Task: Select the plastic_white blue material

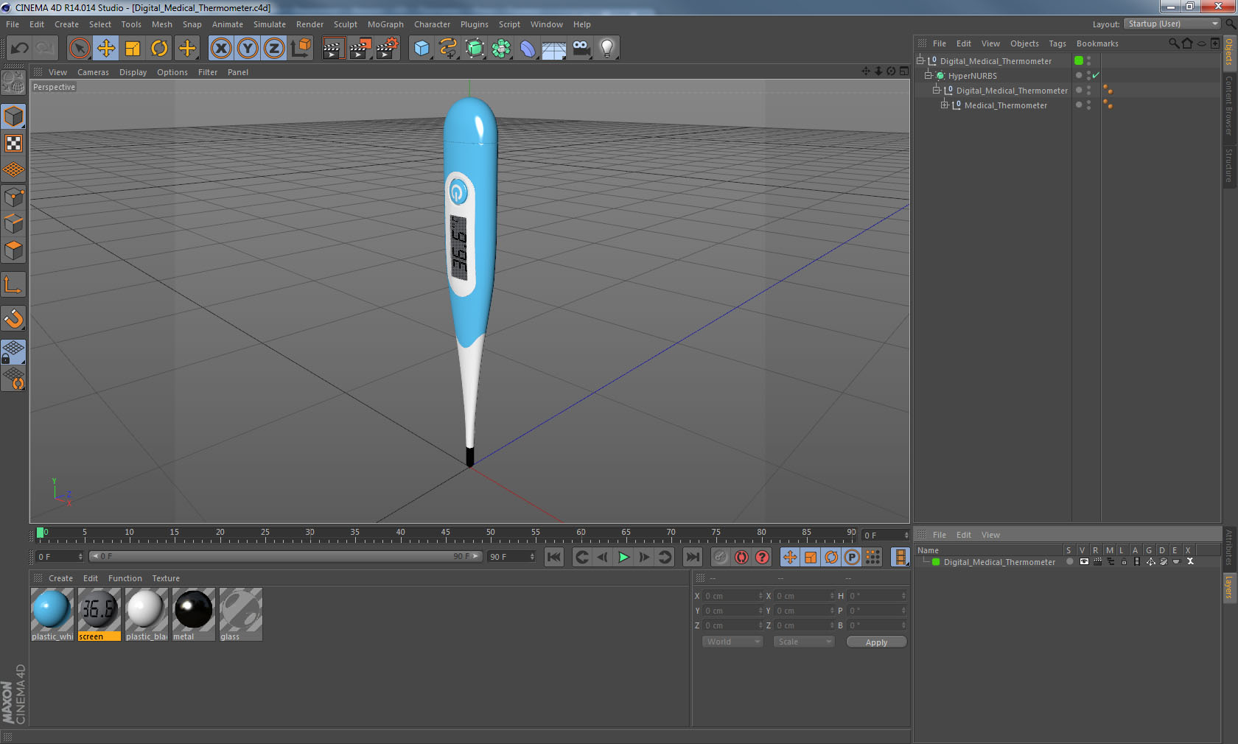Action: coord(52,614)
